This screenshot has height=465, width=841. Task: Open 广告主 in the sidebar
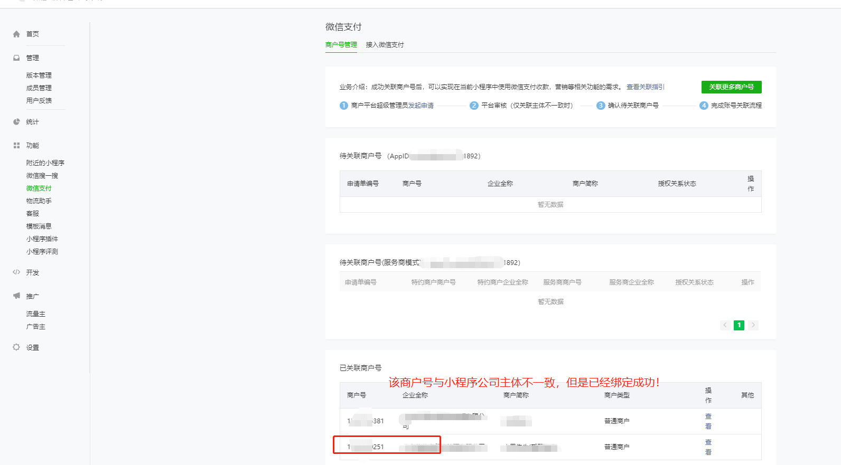pos(36,327)
